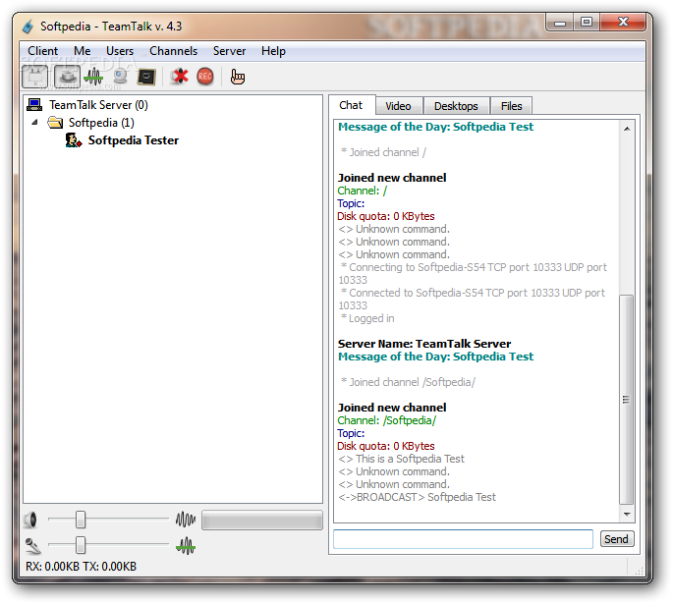Click the "Channel: /" green chat line
Image resolution: width=673 pixels, height=604 pixels.
click(x=362, y=191)
